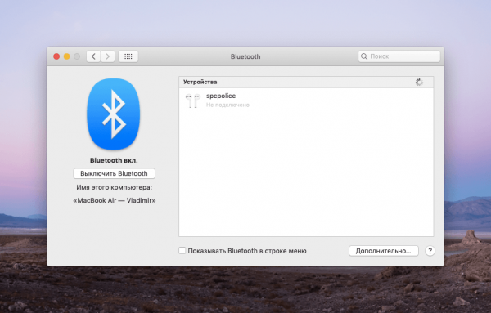Open the Дополнительно… advanced options
The image size is (491, 313).
[x=384, y=251]
